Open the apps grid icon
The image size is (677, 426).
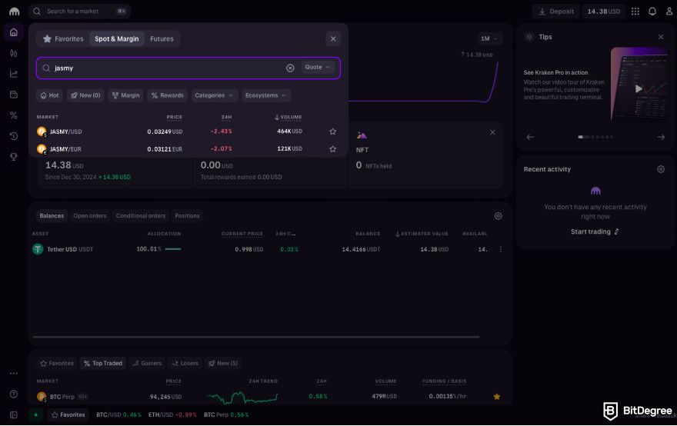pos(635,12)
